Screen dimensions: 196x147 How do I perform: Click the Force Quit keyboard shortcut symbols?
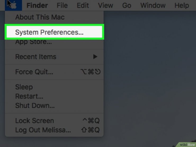[91, 72]
